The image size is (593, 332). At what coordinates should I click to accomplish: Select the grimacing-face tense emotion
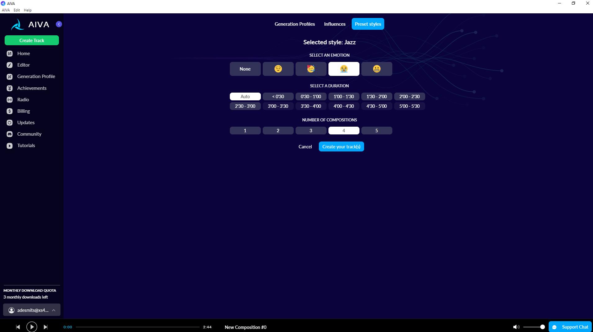[377, 69]
